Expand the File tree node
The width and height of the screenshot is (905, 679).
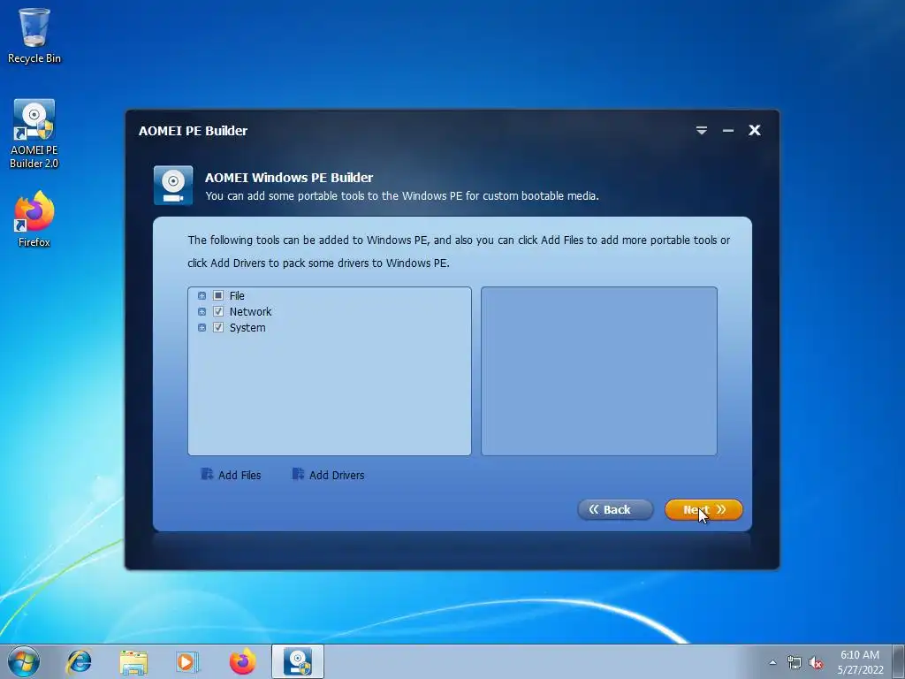coord(202,295)
